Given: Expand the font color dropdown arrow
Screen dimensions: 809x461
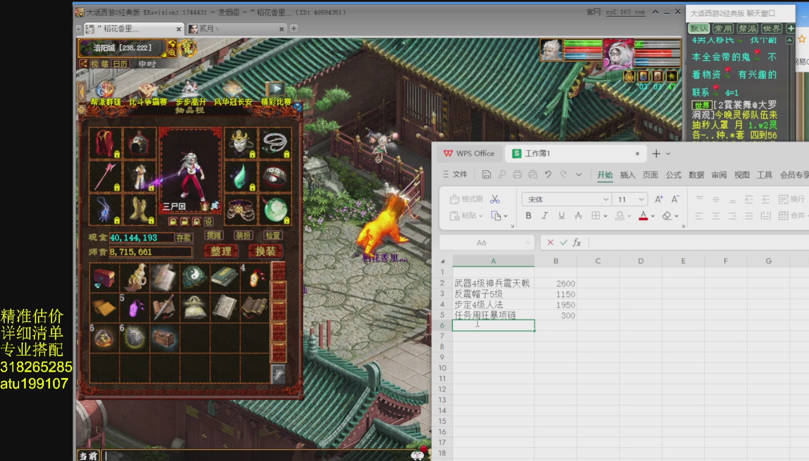Looking at the screenshot, I should click(x=653, y=216).
